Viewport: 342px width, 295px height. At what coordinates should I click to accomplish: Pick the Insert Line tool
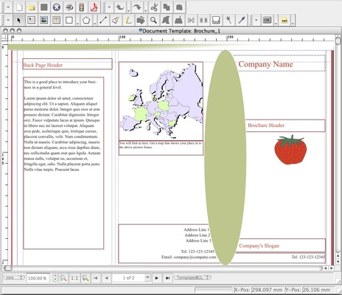pyautogui.click(x=103, y=20)
